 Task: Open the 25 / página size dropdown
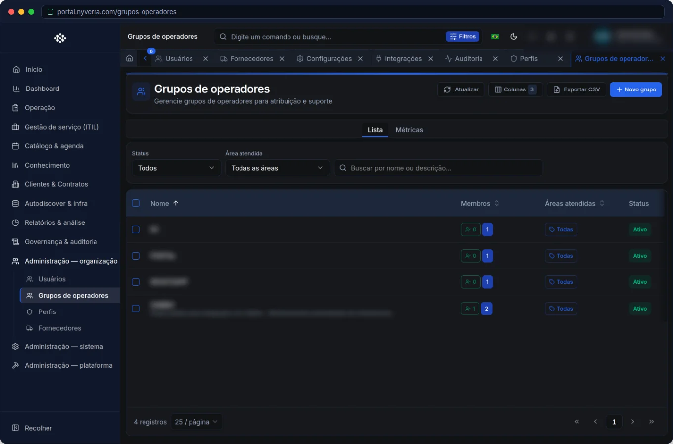click(x=196, y=422)
